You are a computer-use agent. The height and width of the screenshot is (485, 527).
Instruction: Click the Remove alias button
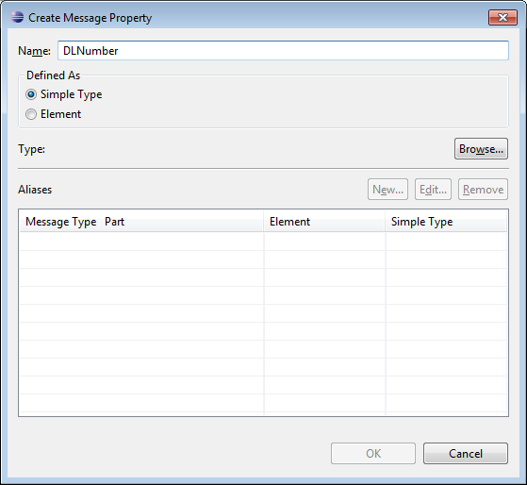point(483,190)
